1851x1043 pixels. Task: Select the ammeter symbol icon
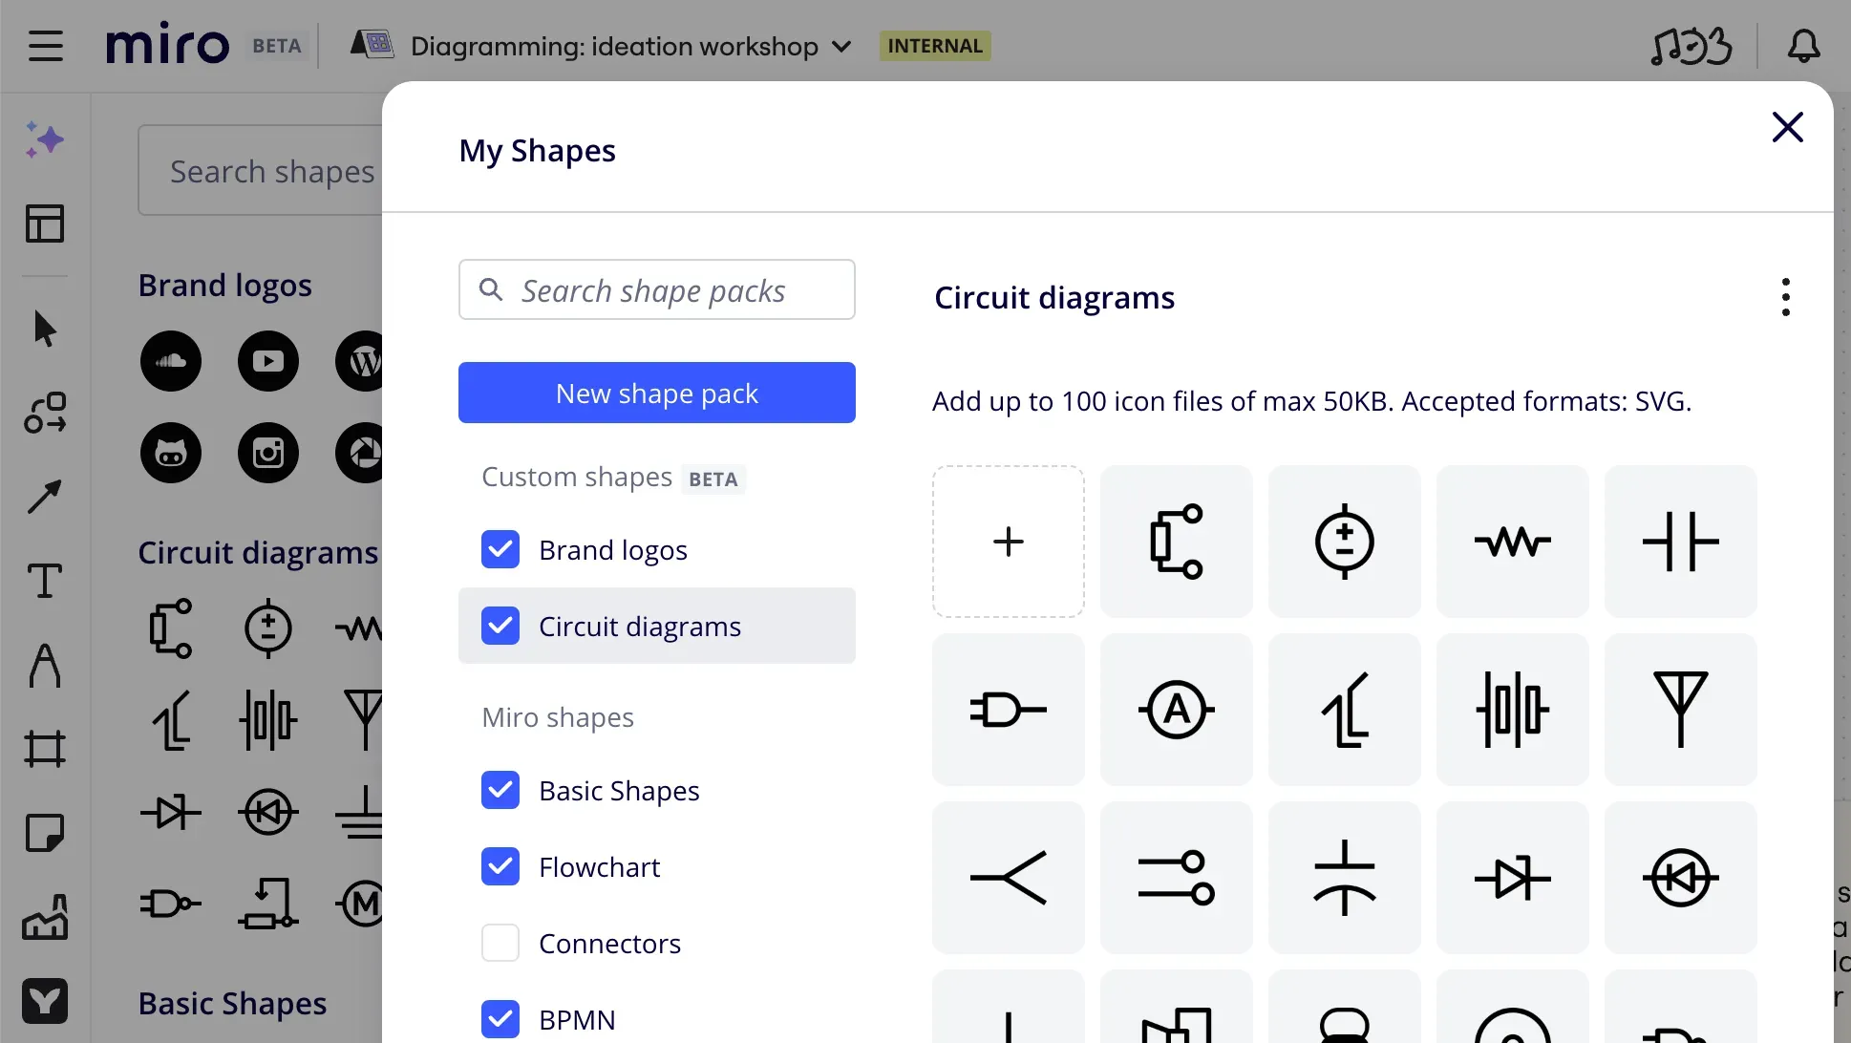tap(1176, 709)
